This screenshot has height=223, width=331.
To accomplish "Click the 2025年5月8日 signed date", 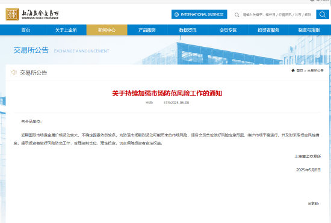I will [308, 170].
